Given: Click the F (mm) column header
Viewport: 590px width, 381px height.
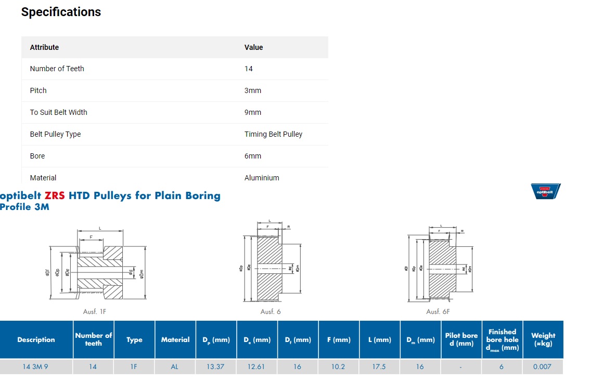Looking at the screenshot, I should [x=339, y=339].
